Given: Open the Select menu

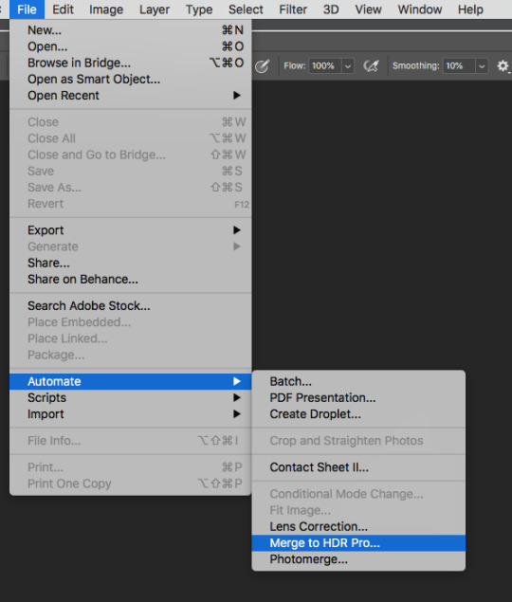Looking at the screenshot, I should [246, 9].
